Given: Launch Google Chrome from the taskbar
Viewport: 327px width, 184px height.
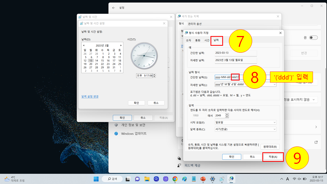Looking at the screenshot, I should point(175,179).
